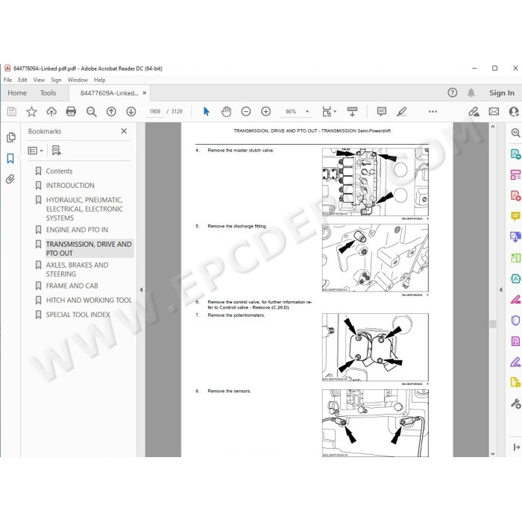Screen dimensions: 522x522
Task: Go to next page arrow
Action: [x=131, y=112]
